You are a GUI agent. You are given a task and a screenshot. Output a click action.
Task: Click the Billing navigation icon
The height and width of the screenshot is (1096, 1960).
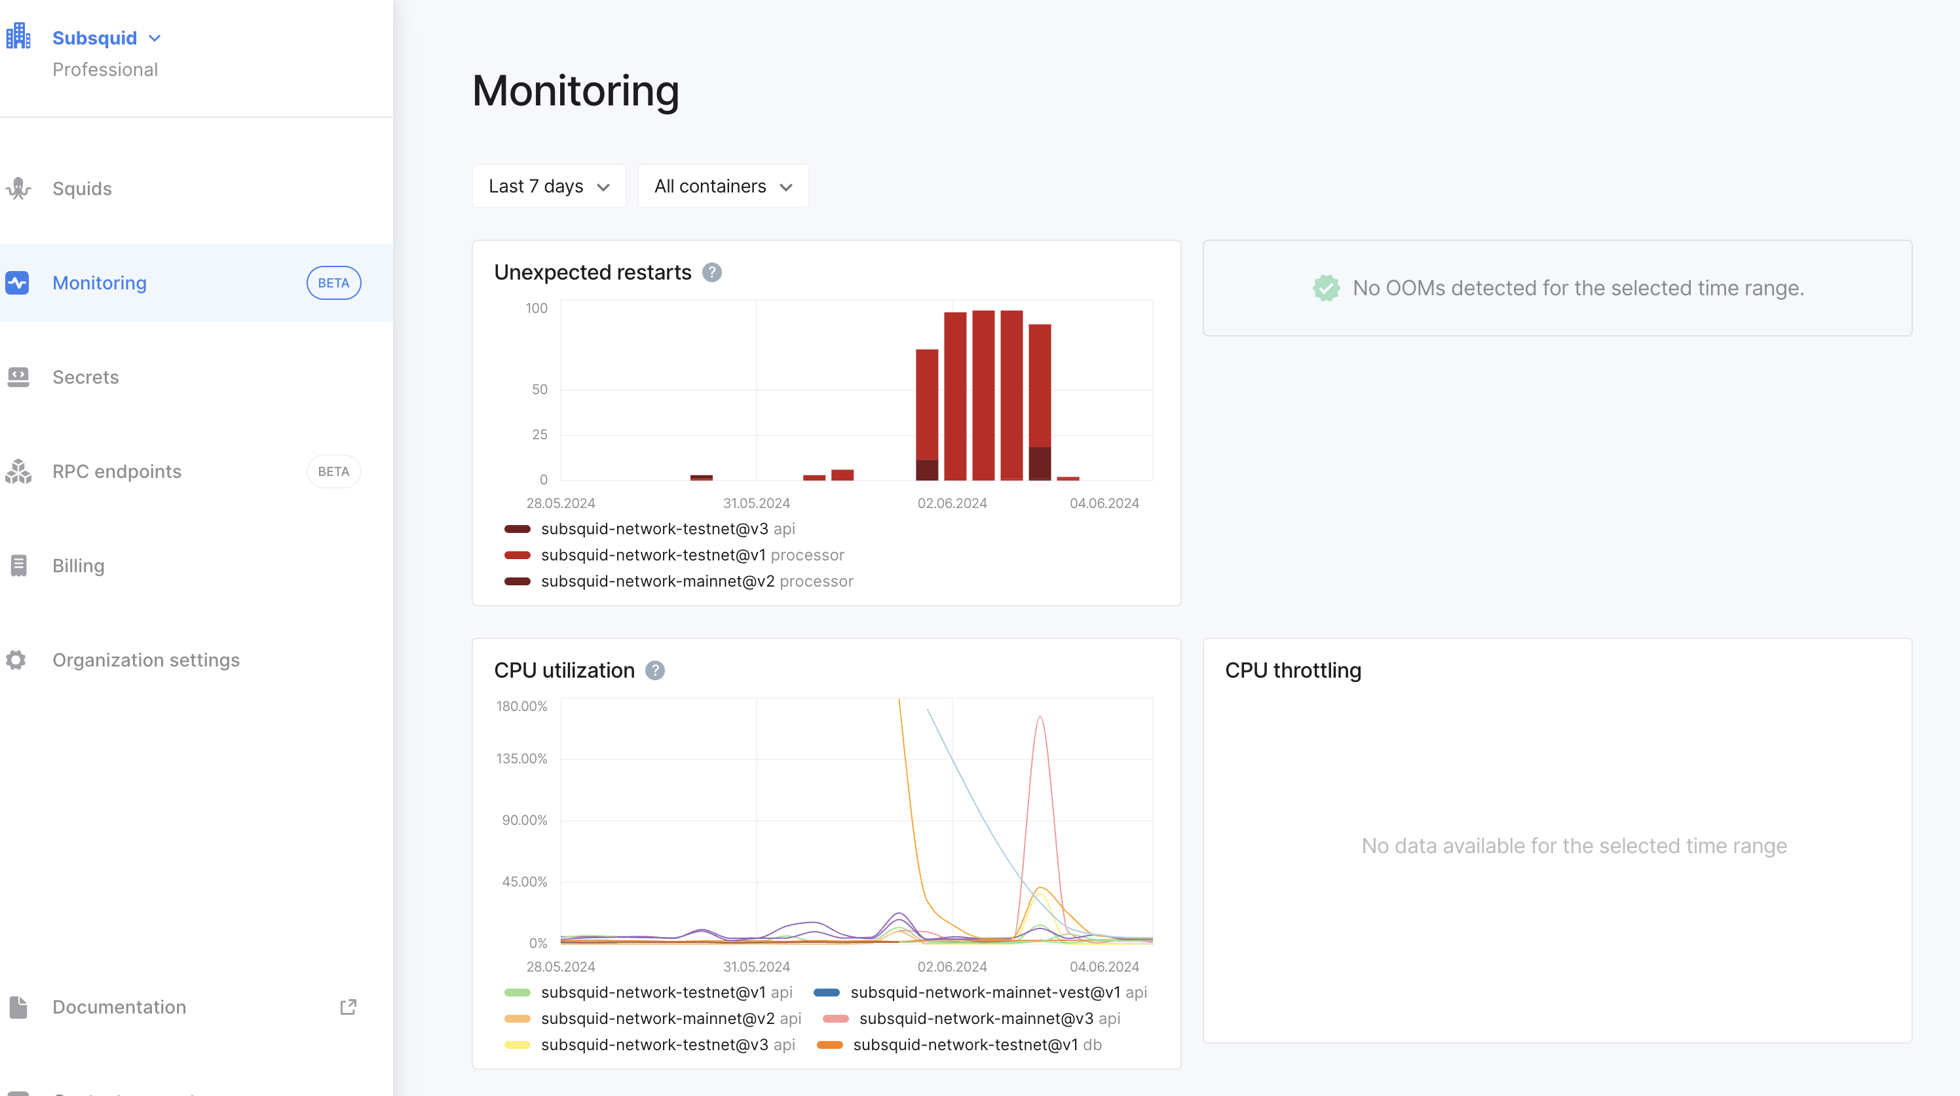point(19,565)
